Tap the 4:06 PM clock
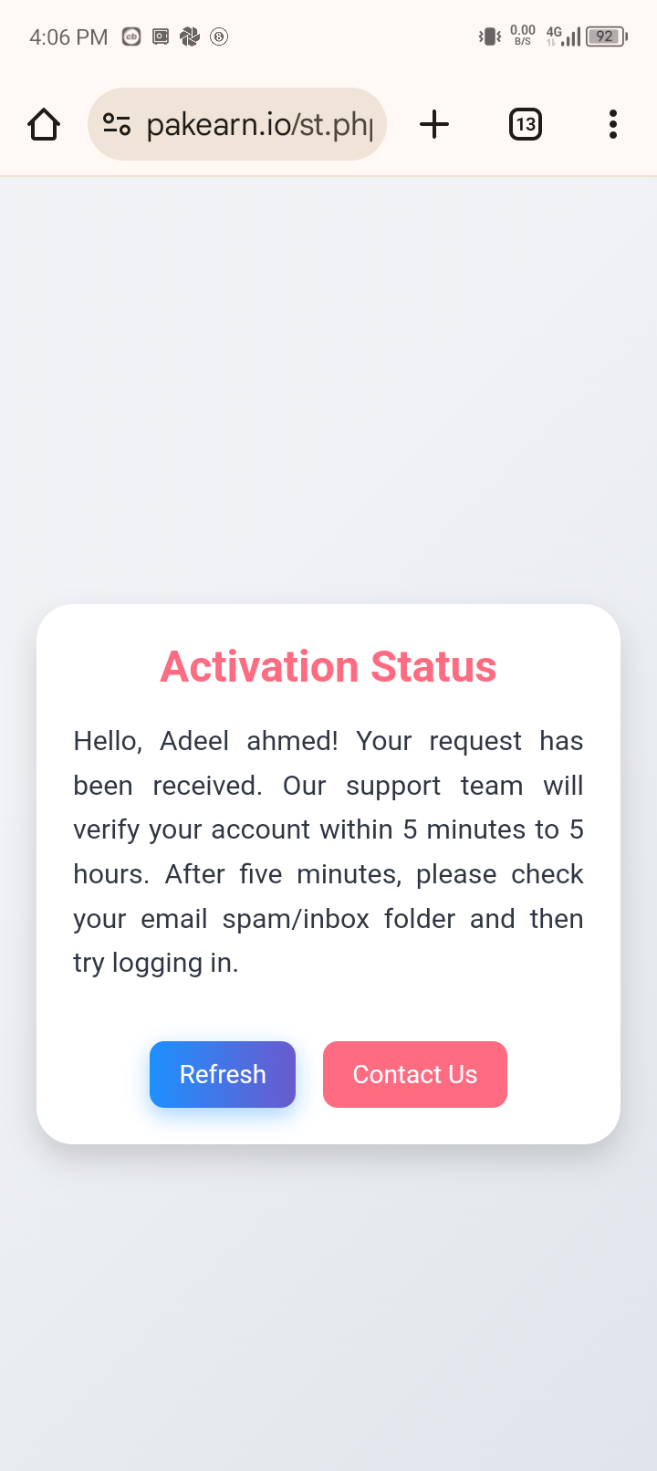 point(68,37)
